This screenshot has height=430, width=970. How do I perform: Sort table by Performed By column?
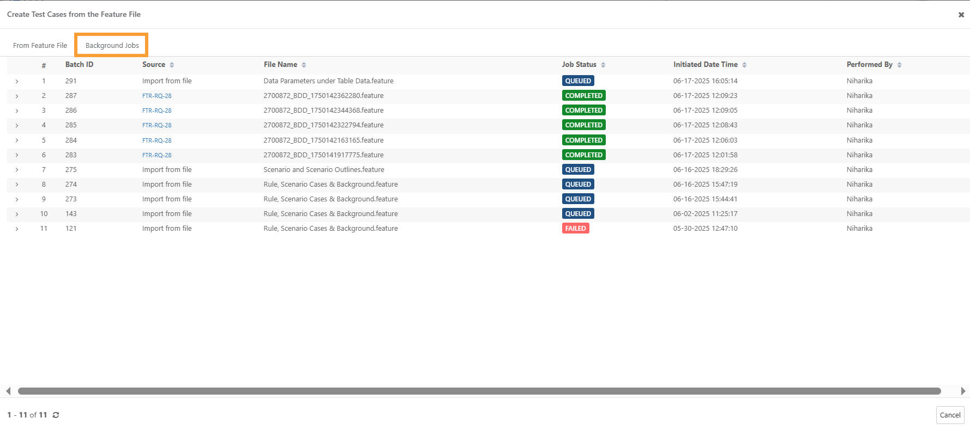coord(899,65)
